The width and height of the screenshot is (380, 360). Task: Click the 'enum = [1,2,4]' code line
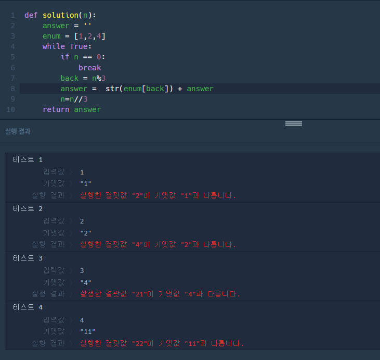[x=74, y=36]
